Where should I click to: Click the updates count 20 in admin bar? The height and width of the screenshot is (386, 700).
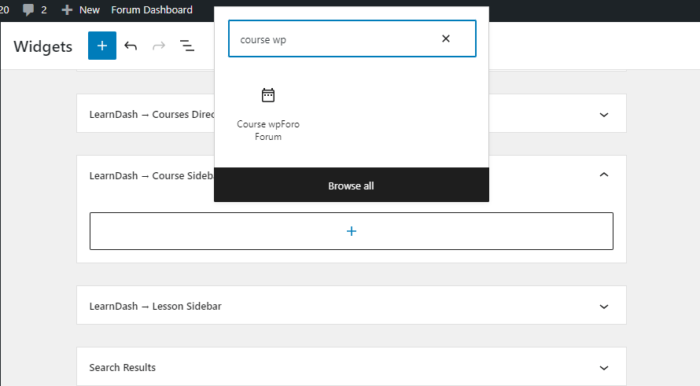tap(5, 10)
